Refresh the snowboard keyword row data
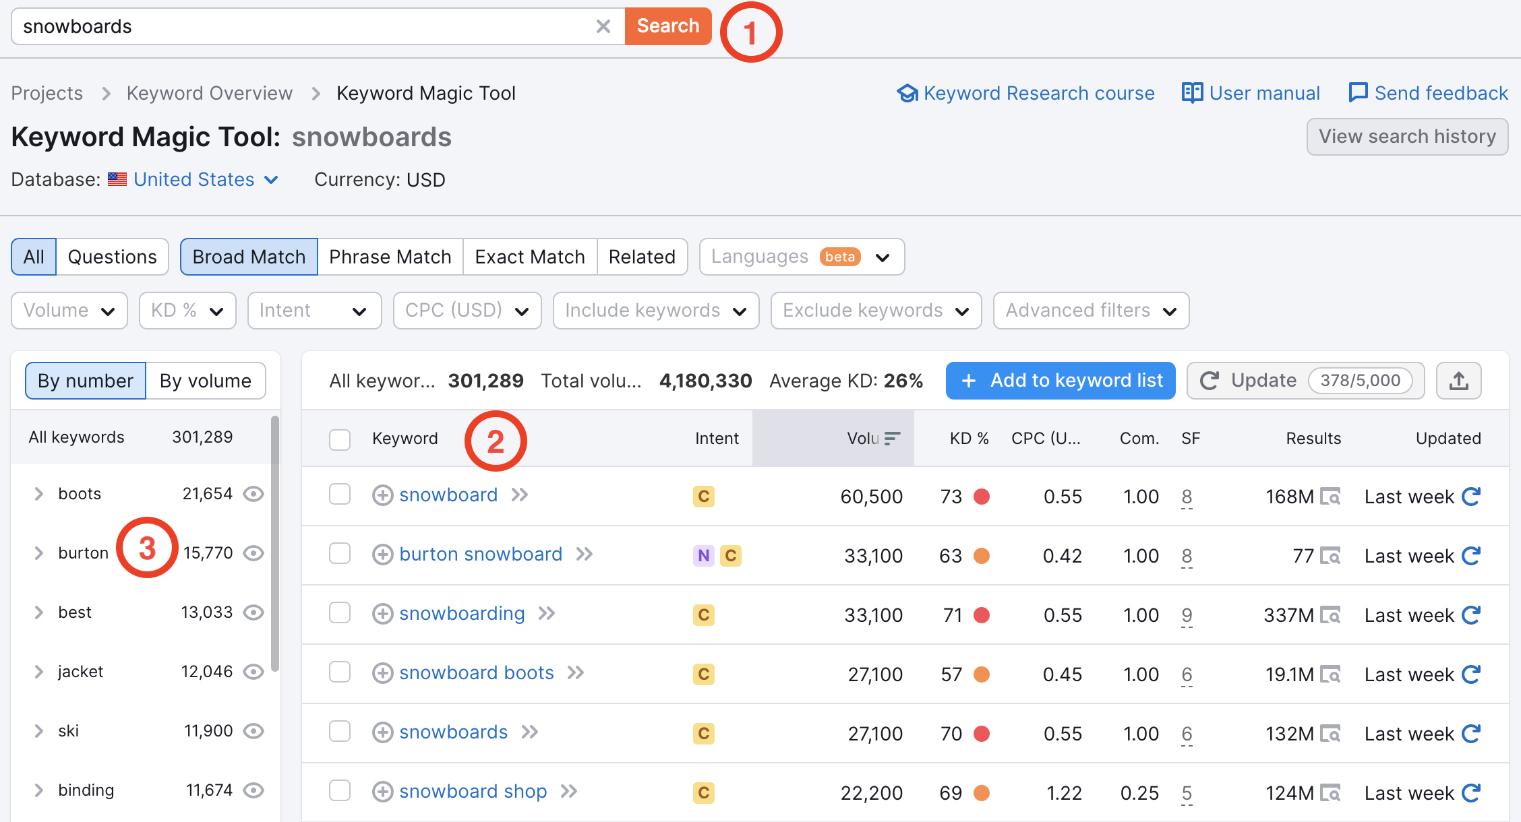The image size is (1521, 822). pos(1471,497)
